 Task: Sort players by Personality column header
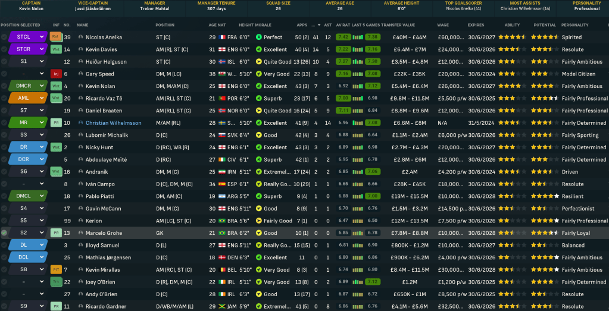coord(574,25)
